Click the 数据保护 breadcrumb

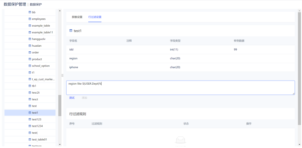36,4
